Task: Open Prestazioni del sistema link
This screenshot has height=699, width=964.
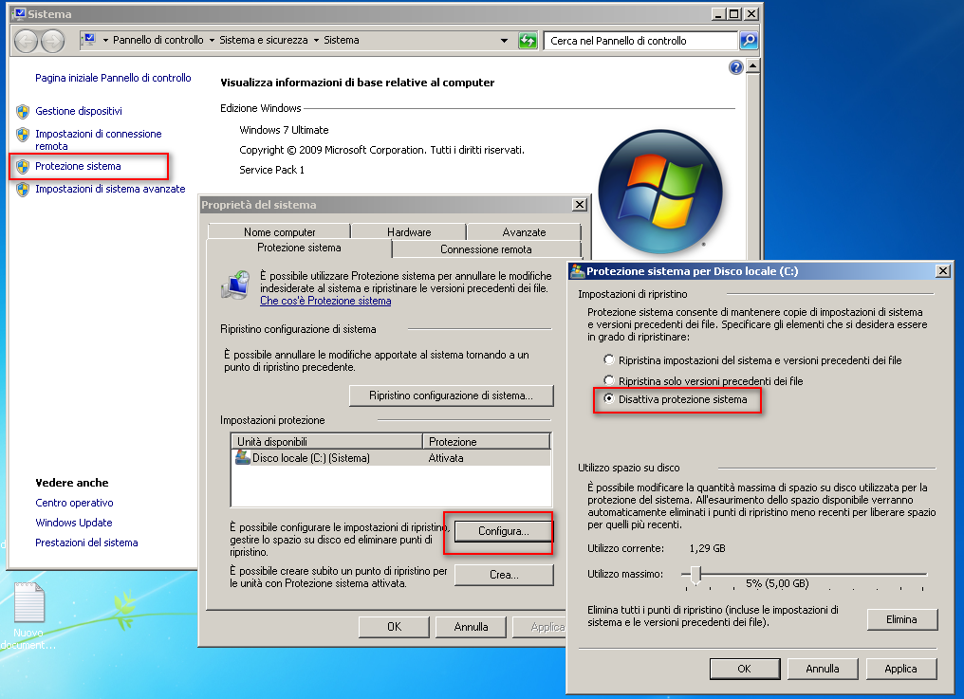Action: click(86, 543)
